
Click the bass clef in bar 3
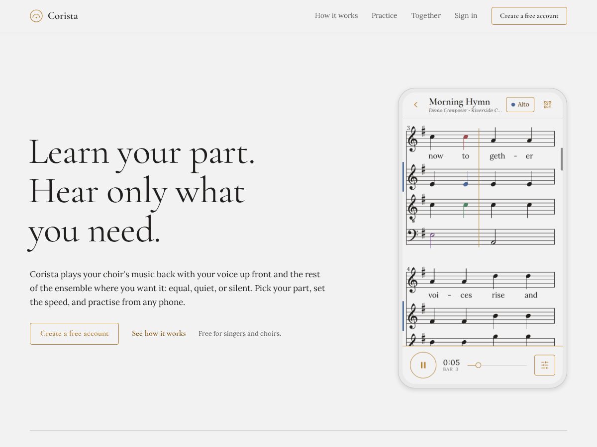[x=412, y=235]
